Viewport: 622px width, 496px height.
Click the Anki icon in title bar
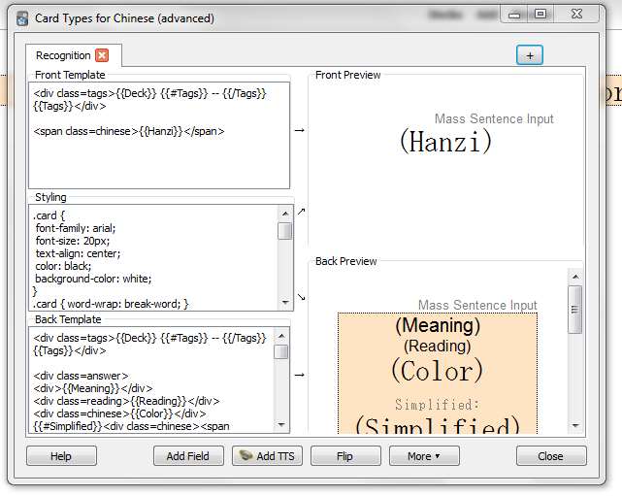click(21, 17)
